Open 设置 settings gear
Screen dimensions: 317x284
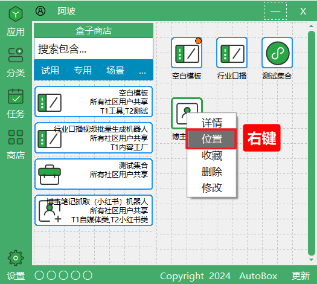16,265
